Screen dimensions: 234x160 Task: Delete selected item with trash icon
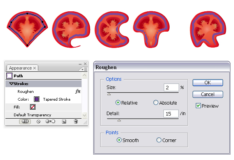(x=76, y=121)
